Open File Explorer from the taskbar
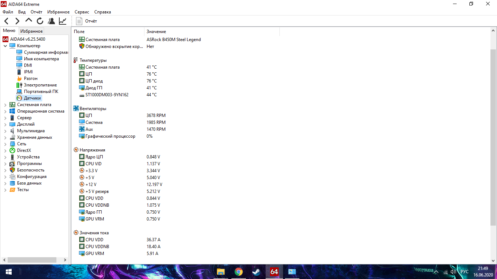Image resolution: width=497 pixels, height=279 pixels. [x=220, y=272]
